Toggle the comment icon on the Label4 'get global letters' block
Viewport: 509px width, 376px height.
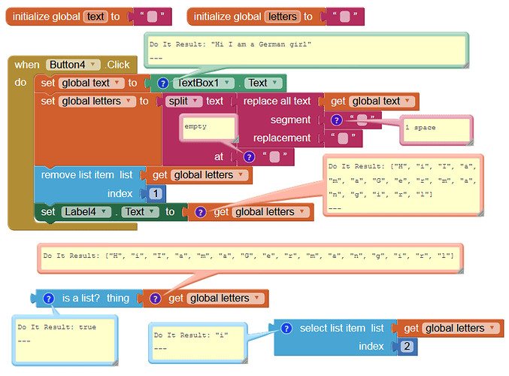pos(200,212)
